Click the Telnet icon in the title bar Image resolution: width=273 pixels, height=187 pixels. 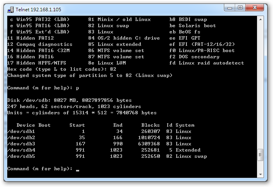coord(11,10)
